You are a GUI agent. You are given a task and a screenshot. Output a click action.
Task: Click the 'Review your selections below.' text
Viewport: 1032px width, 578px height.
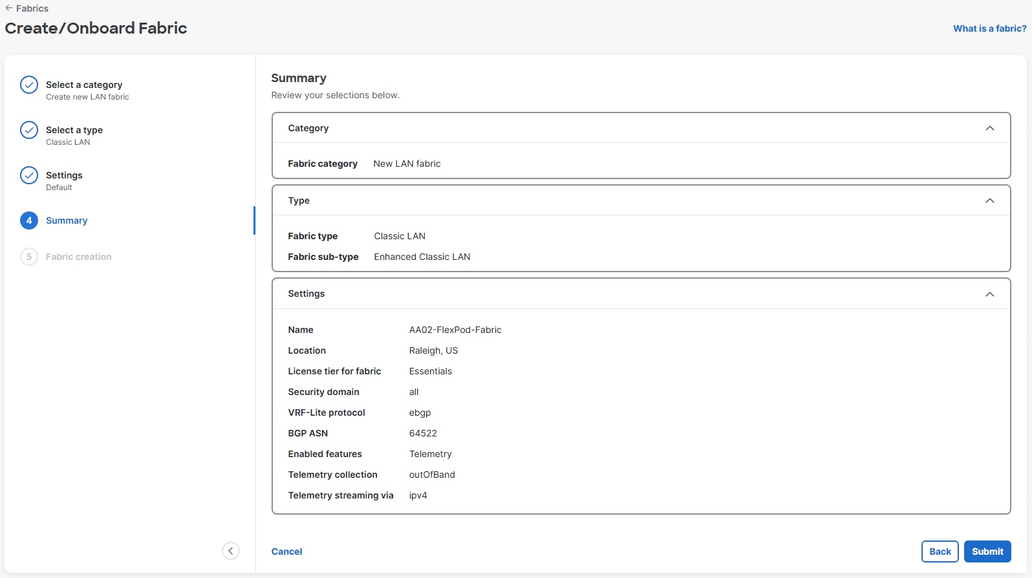[x=336, y=95]
